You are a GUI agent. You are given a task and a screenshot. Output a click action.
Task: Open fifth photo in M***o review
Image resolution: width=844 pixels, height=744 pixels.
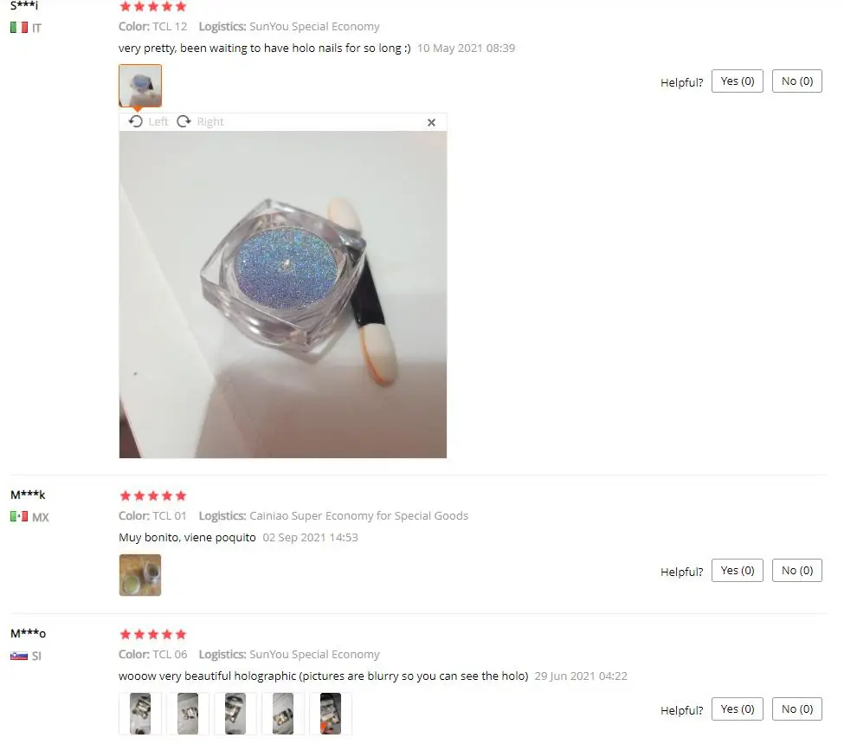(x=331, y=714)
